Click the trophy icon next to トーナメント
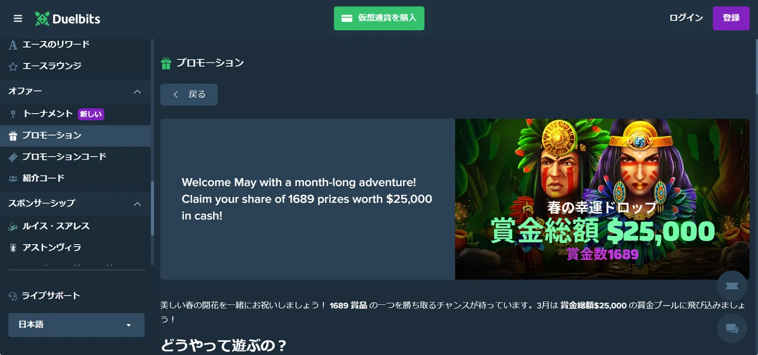758x355 pixels. 14,114
